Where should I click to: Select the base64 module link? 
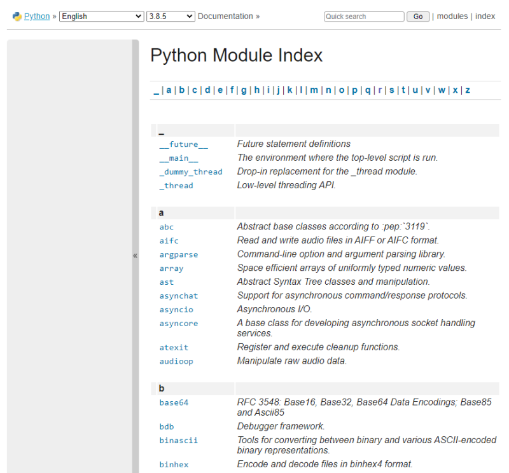tap(174, 403)
